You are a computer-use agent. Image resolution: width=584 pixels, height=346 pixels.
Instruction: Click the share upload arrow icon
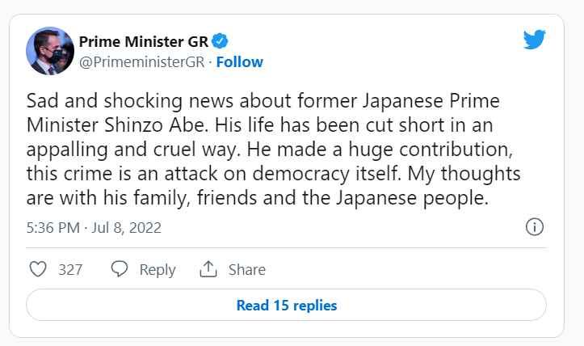pos(208,269)
